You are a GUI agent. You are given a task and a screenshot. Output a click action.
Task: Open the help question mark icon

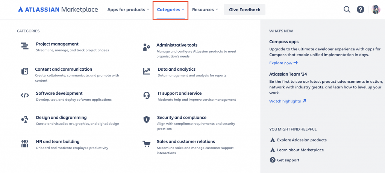pos(361,9)
